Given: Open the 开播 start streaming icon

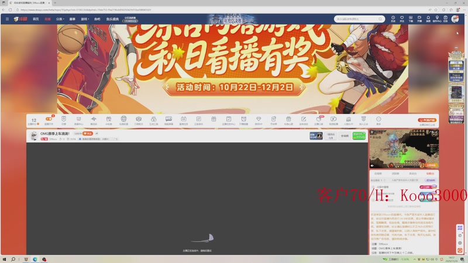Looking at the screenshot, I should tap(419, 19).
